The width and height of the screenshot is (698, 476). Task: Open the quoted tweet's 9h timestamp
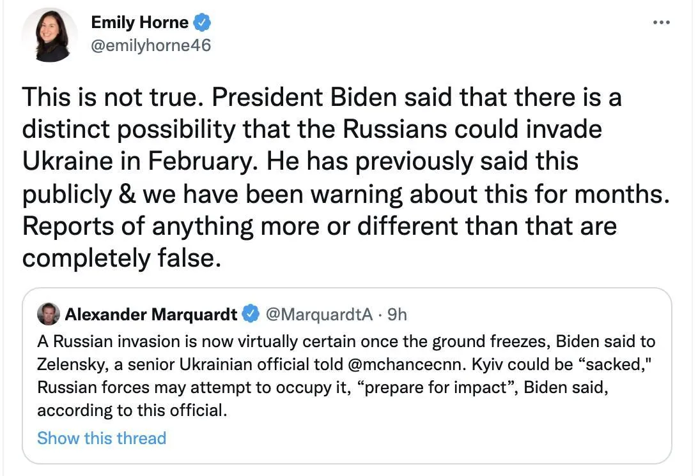[397, 314]
